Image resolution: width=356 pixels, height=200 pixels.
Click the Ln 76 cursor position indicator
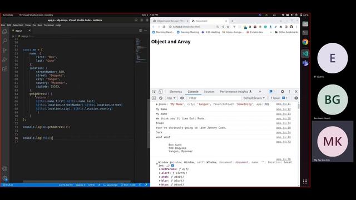click(x=66, y=185)
